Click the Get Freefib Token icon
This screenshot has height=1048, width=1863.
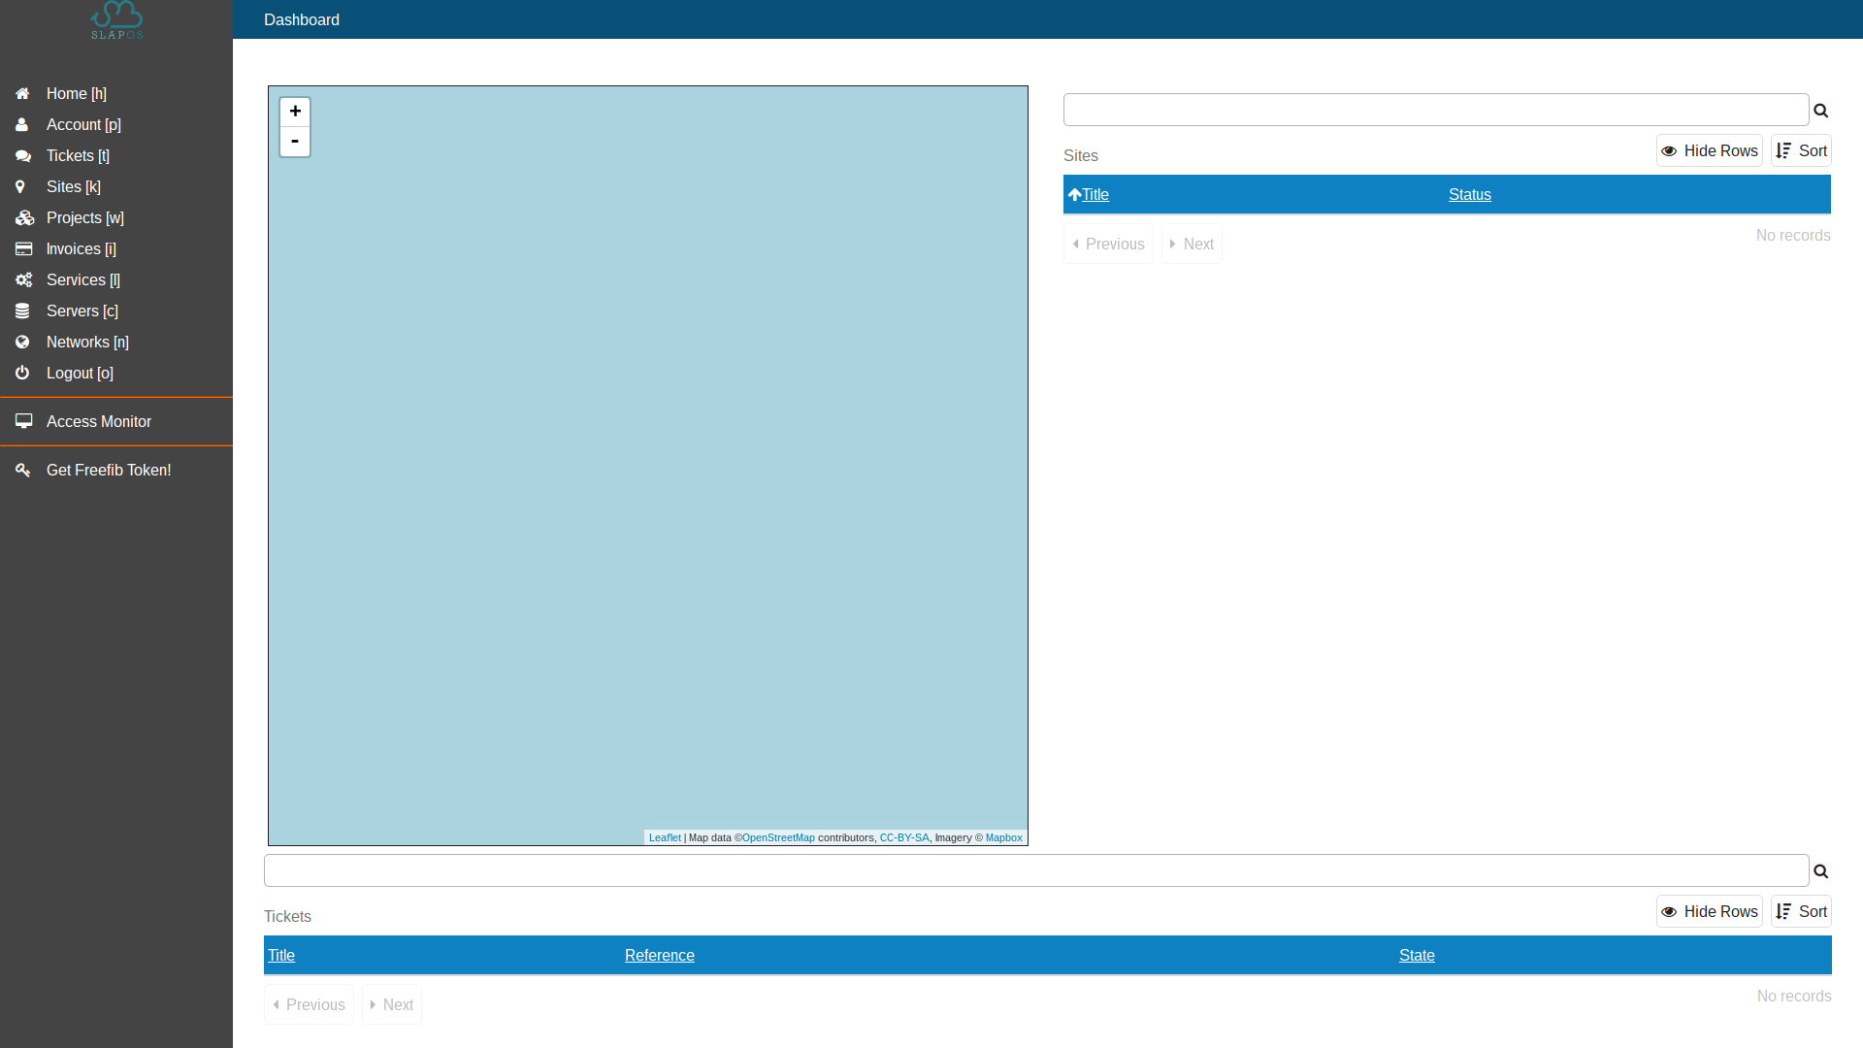(x=23, y=470)
